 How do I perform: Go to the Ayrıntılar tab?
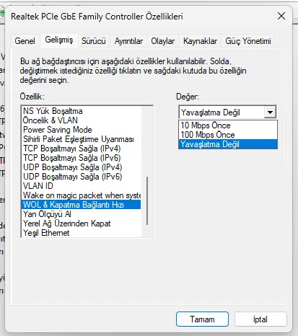(128, 41)
